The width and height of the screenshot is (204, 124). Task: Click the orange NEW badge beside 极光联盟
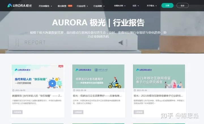(x=70, y=6)
